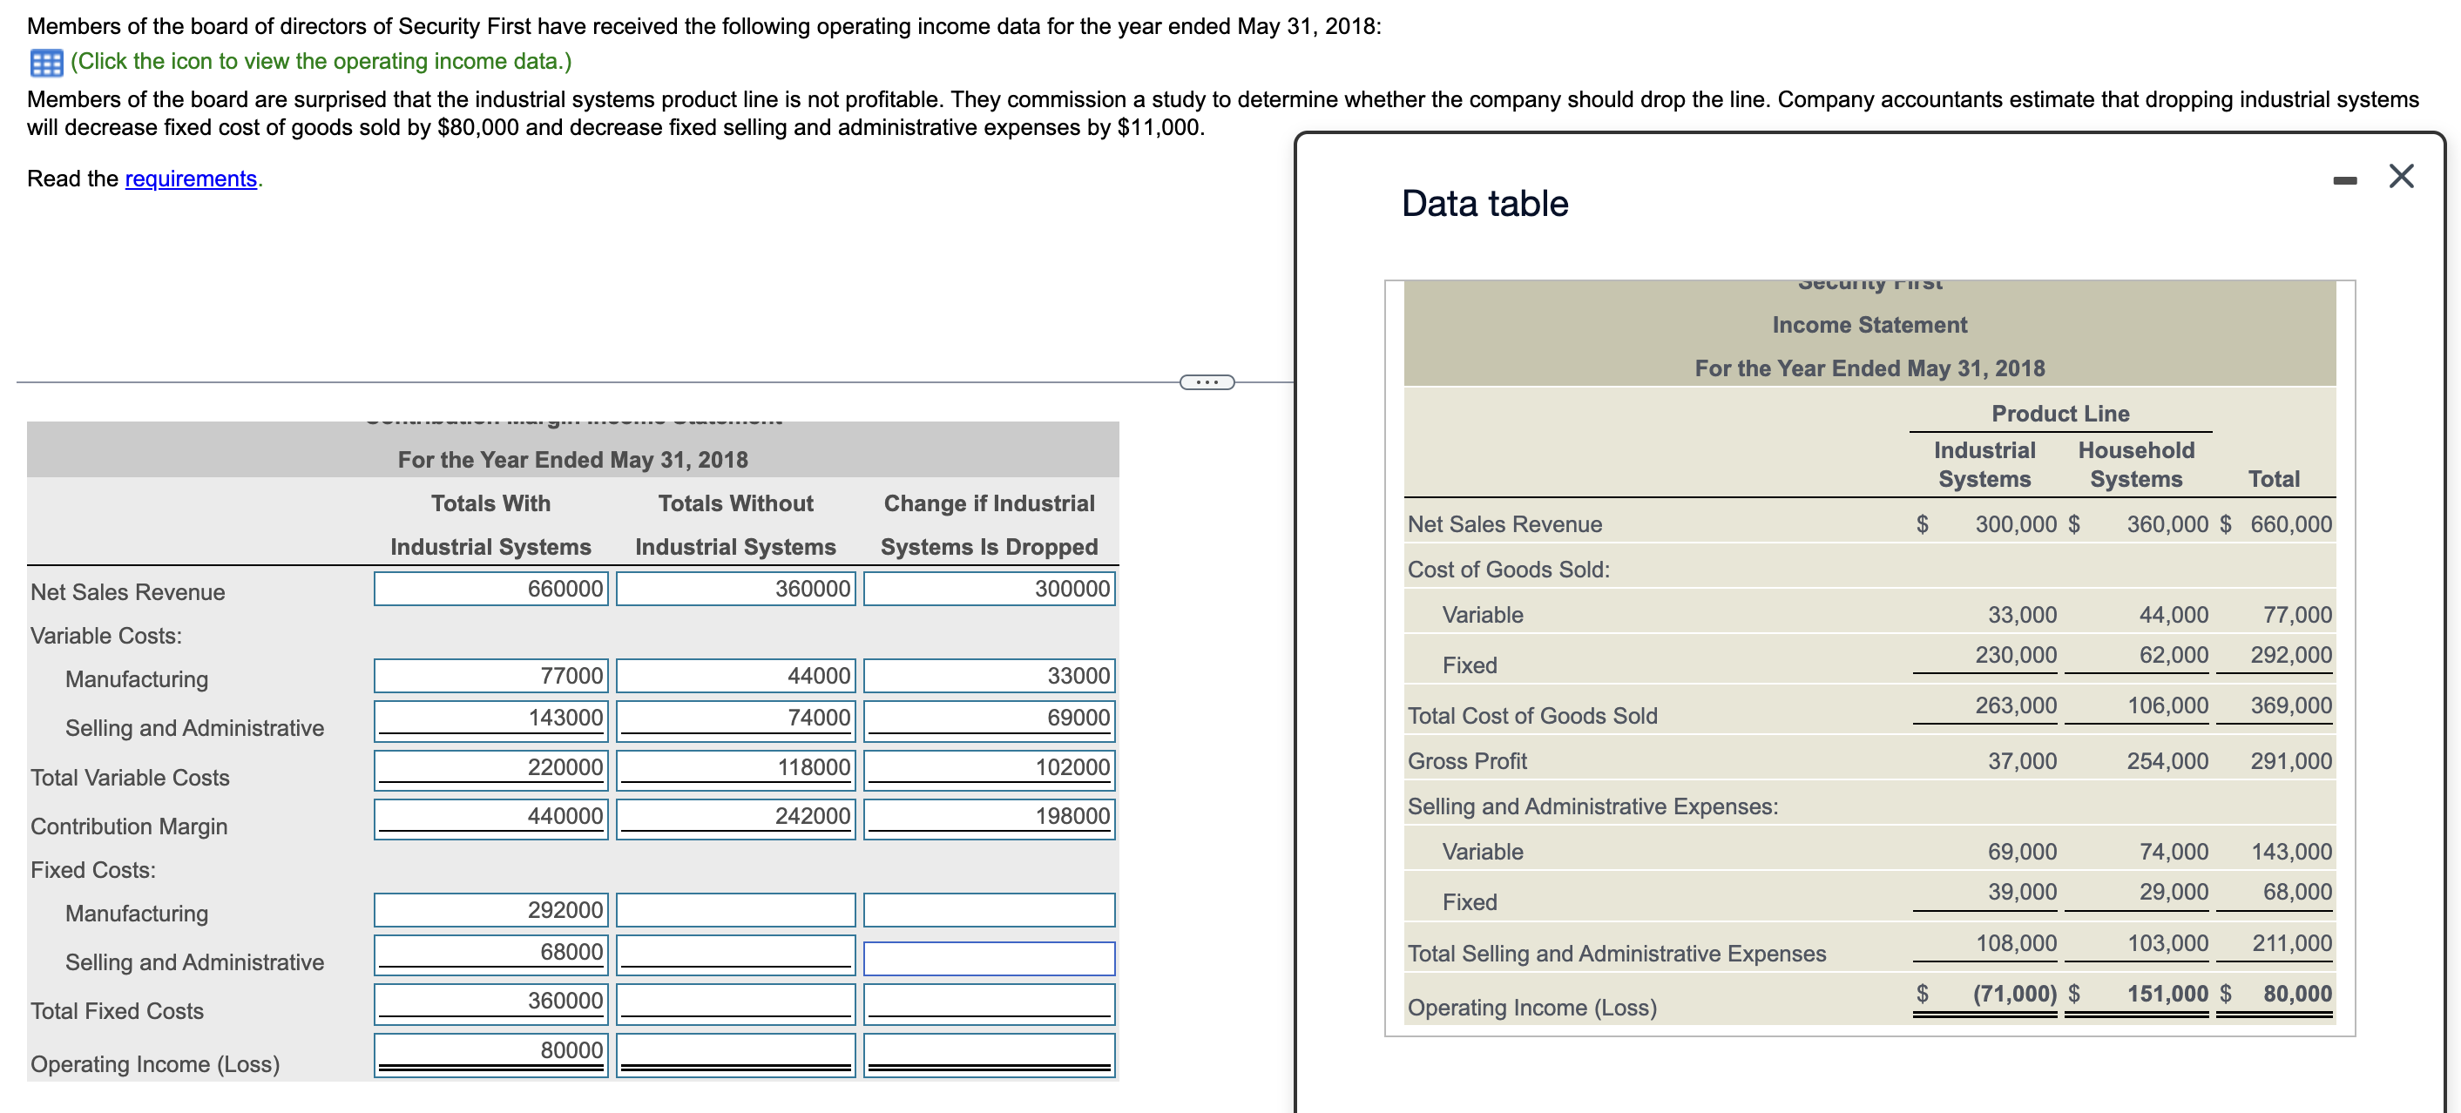The height and width of the screenshot is (1113, 2461).
Task: Click empty fixed Manufacturing Totals Without field
Action: [735, 909]
